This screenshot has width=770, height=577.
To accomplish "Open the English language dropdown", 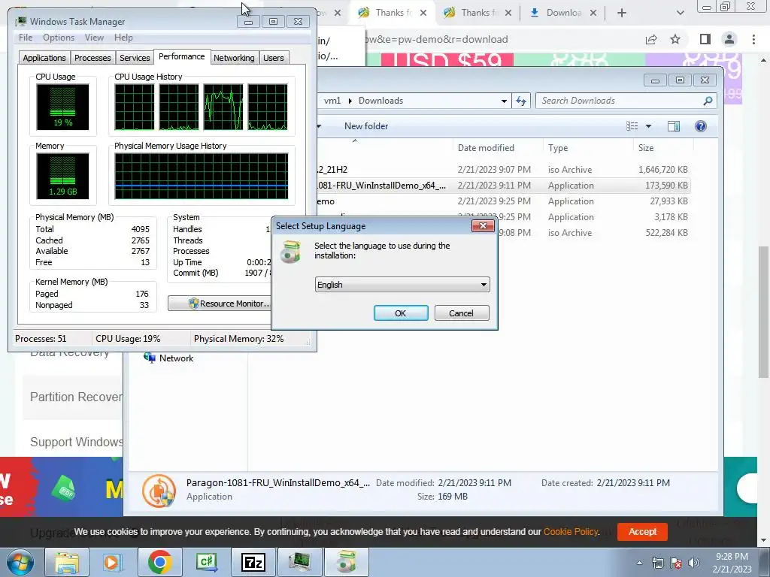I will pyautogui.click(x=402, y=285).
